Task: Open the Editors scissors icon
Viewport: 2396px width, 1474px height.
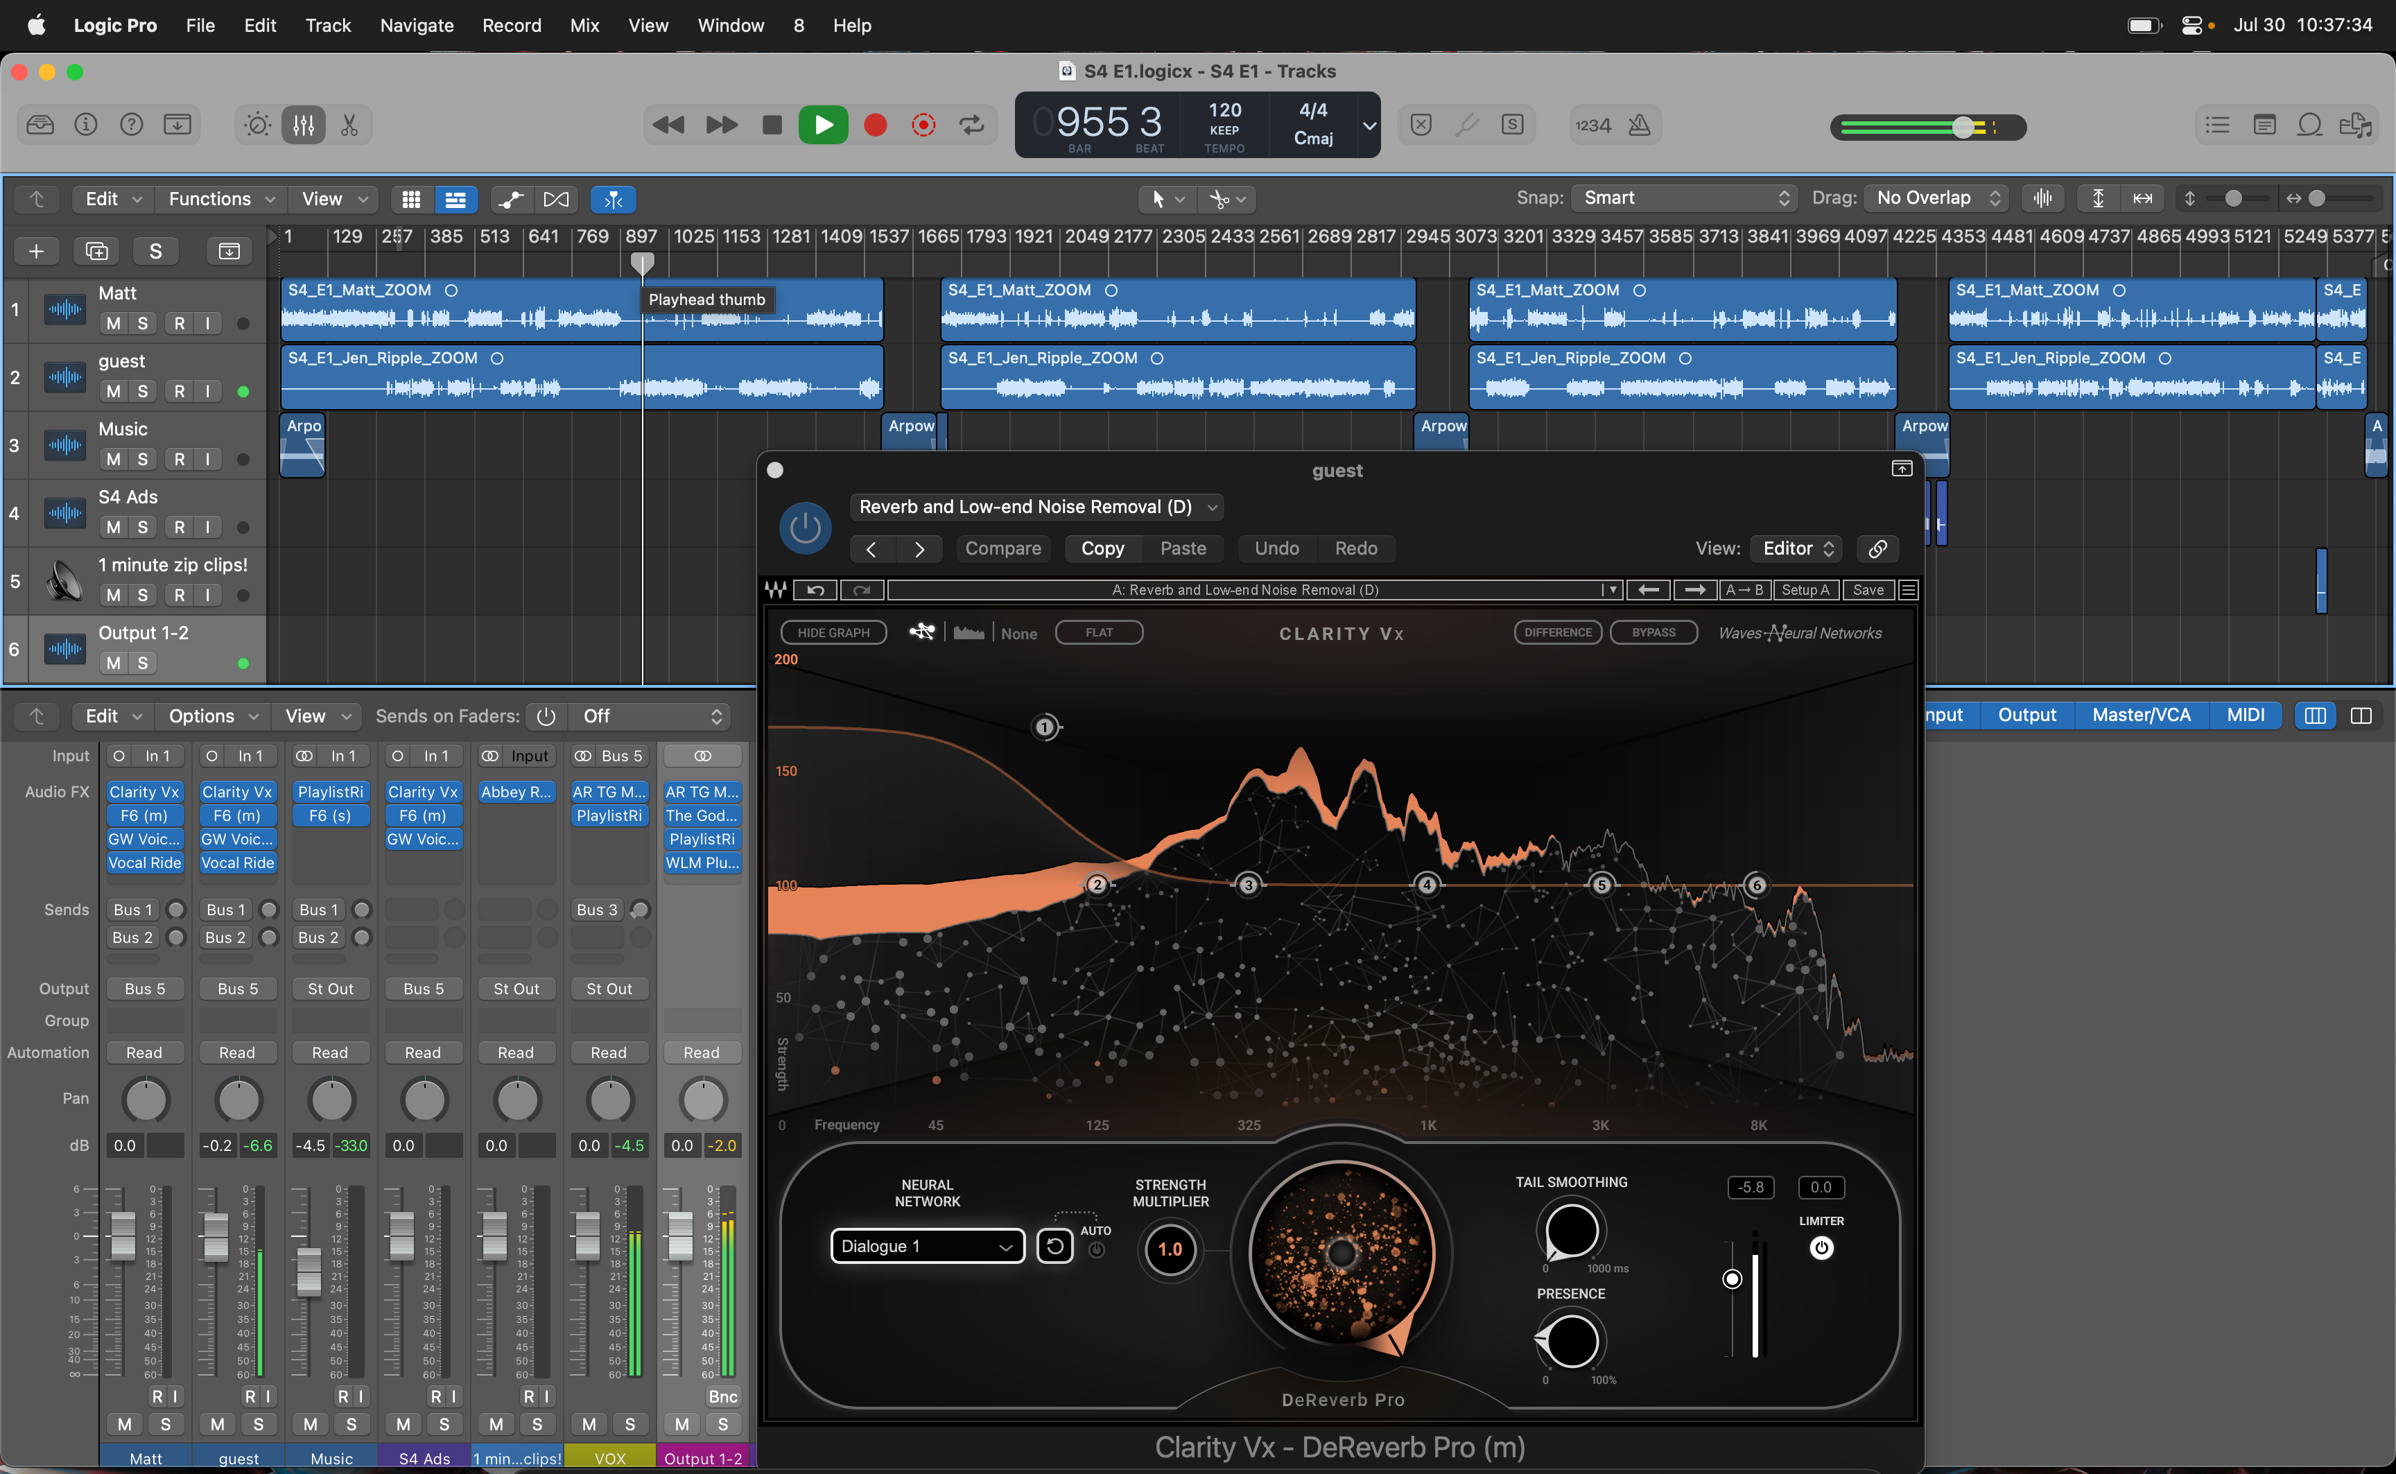Action: [349, 125]
